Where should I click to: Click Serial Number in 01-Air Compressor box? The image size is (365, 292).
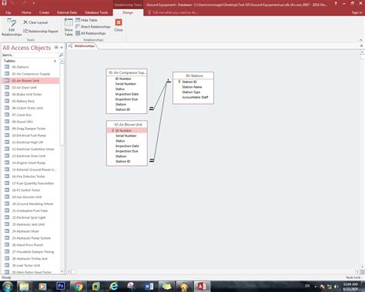pos(126,84)
